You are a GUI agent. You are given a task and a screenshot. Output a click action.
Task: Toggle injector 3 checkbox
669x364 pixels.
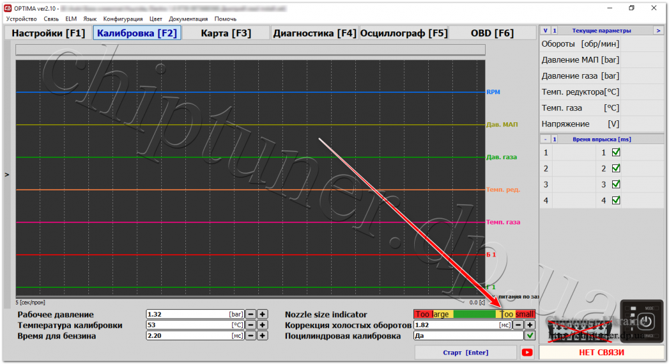(616, 184)
